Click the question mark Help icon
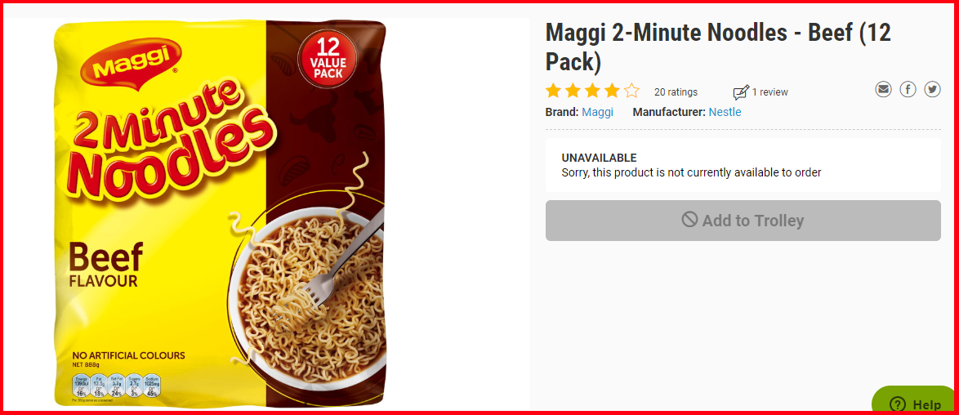 [897, 404]
